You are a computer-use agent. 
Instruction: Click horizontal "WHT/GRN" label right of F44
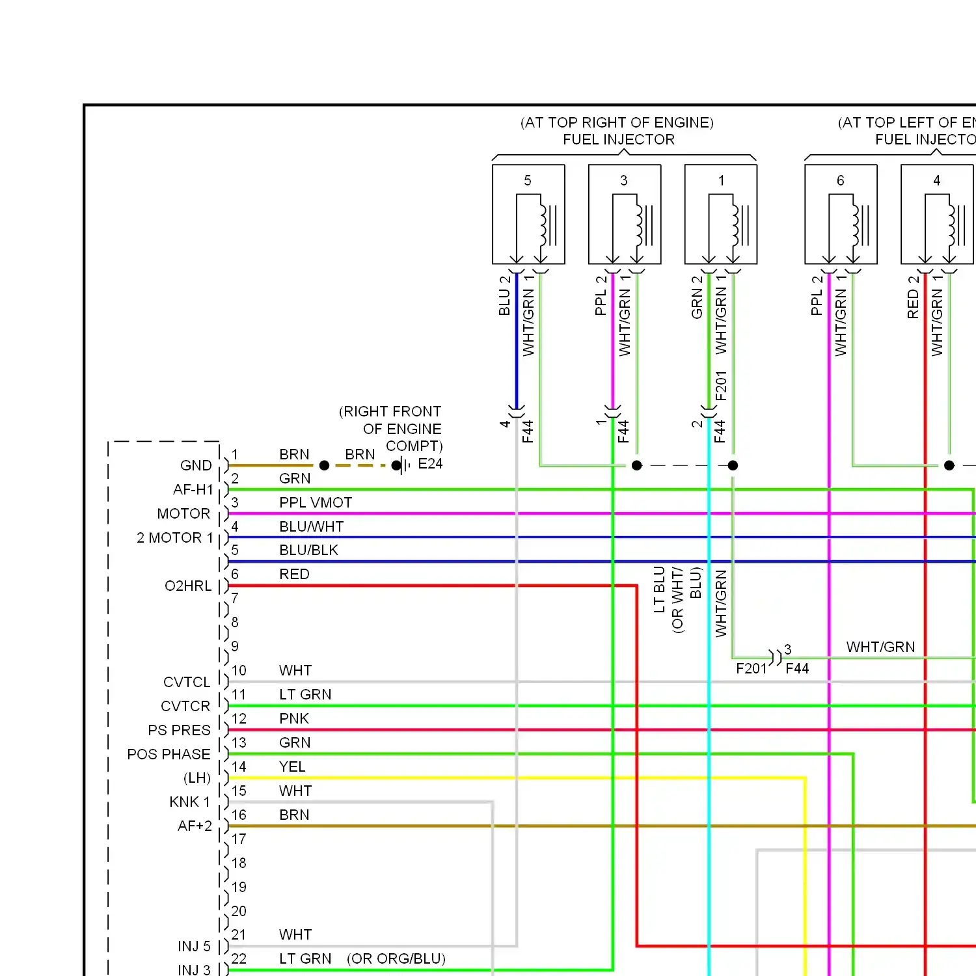880,647
